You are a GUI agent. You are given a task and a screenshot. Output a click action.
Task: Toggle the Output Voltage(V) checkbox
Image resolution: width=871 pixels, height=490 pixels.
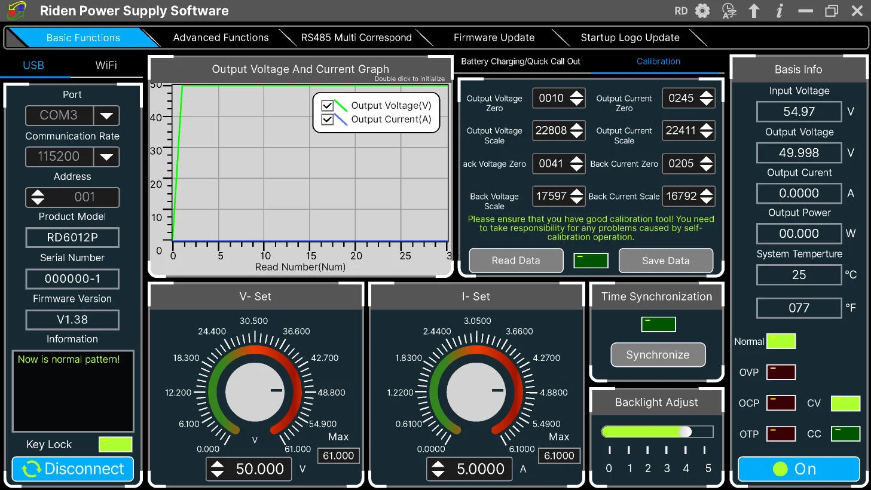coord(327,106)
